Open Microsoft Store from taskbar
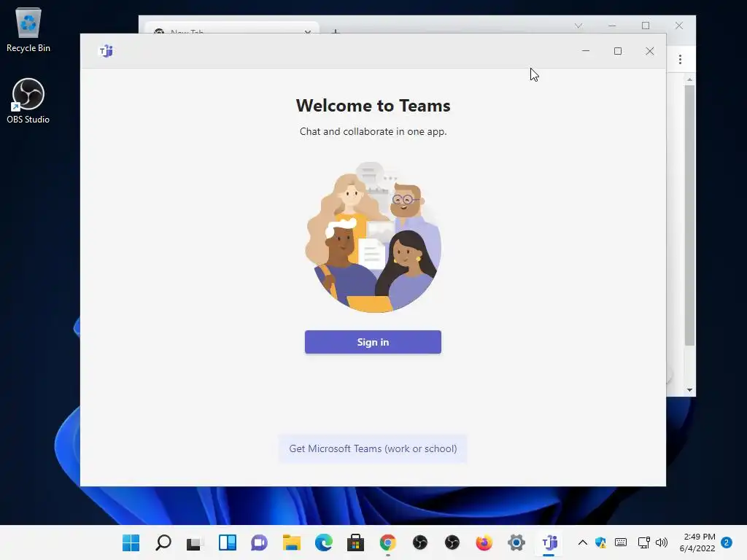747x560 pixels. point(355,542)
